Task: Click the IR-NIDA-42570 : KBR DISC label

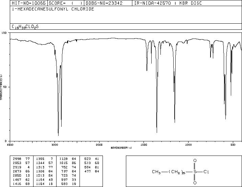Action: (168, 3)
